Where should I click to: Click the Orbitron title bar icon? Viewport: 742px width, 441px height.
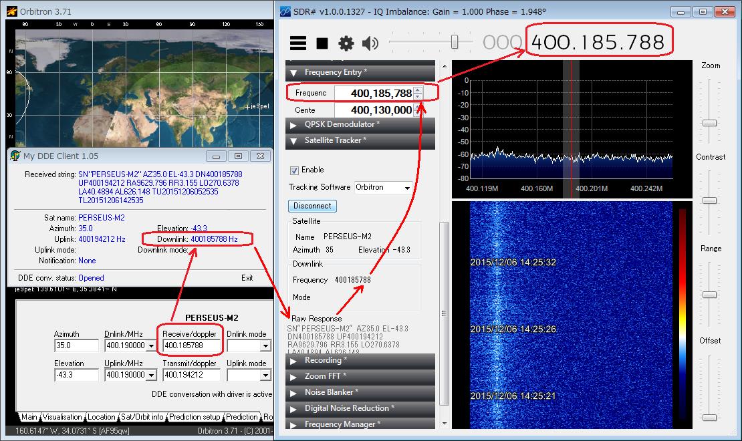click(12, 11)
